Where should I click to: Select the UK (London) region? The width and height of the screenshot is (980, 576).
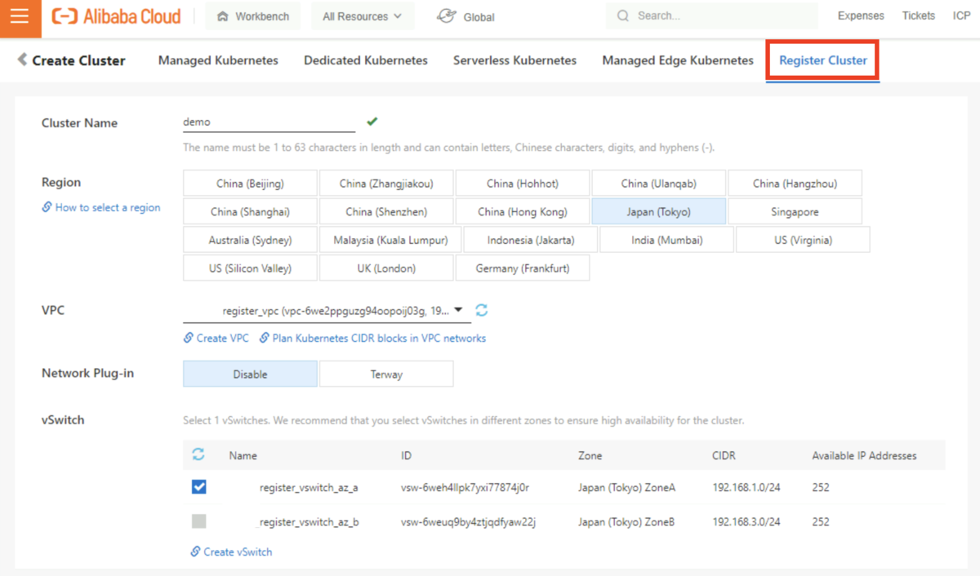pyautogui.click(x=386, y=268)
